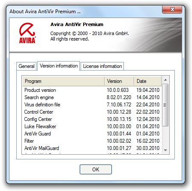Click the Avira umbrella logo
This screenshot has height=191, width=192.
pos(27,33)
